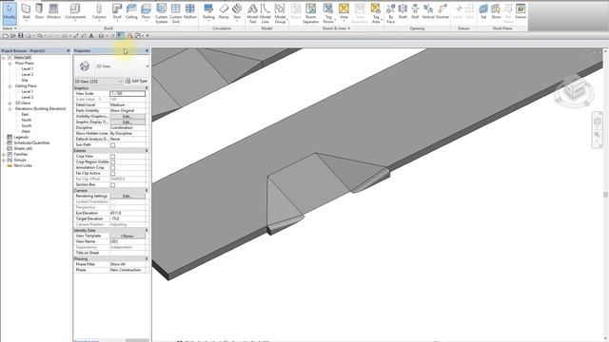Choose the Area tool
The width and height of the screenshot is (609, 342).
tap(344, 11)
